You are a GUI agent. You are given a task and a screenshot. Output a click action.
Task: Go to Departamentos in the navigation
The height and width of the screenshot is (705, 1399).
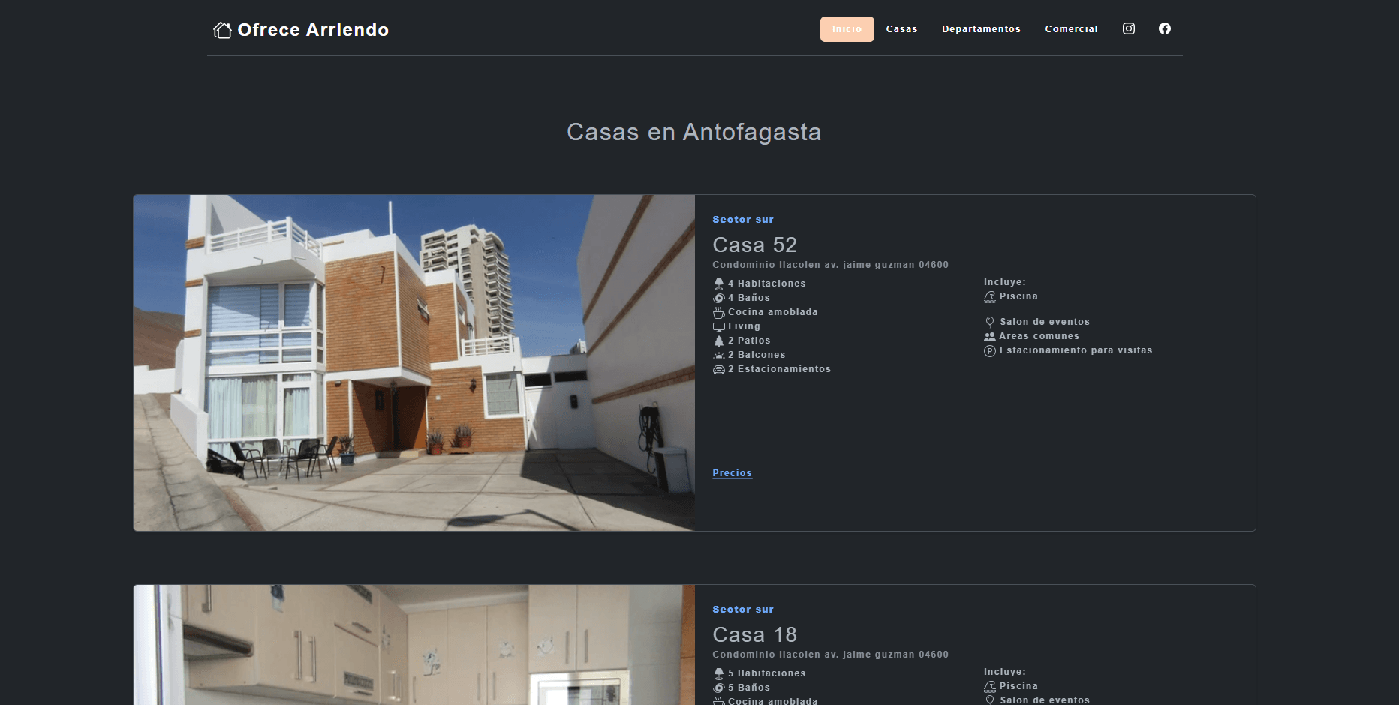[x=981, y=29]
